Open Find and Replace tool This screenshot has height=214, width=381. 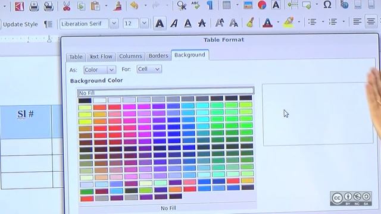(x=181, y=5)
